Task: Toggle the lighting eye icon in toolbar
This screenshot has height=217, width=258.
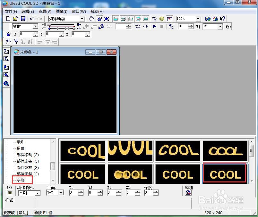Action: tap(154, 19)
